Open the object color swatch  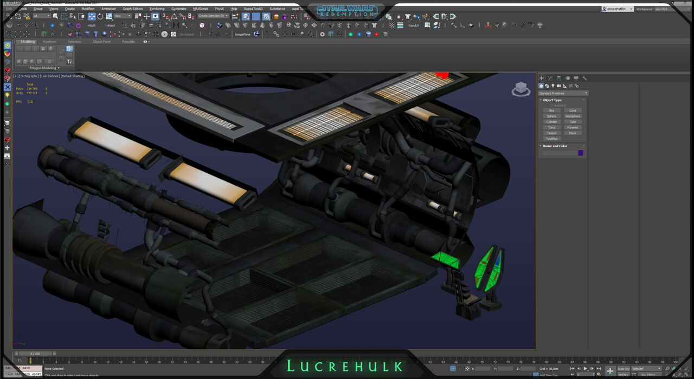pos(581,153)
